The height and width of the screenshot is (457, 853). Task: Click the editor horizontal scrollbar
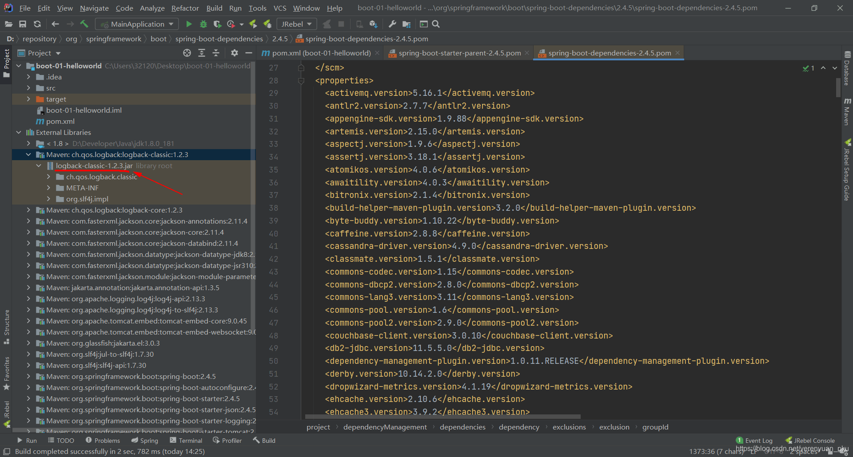click(x=443, y=417)
